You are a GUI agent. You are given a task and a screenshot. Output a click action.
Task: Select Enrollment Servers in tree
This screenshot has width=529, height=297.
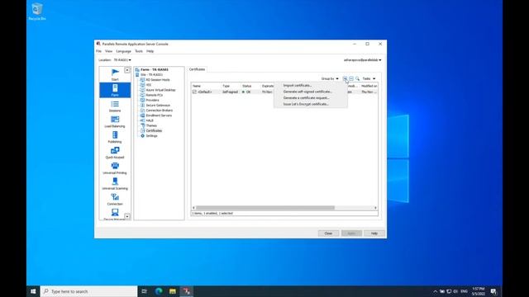(x=159, y=115)
